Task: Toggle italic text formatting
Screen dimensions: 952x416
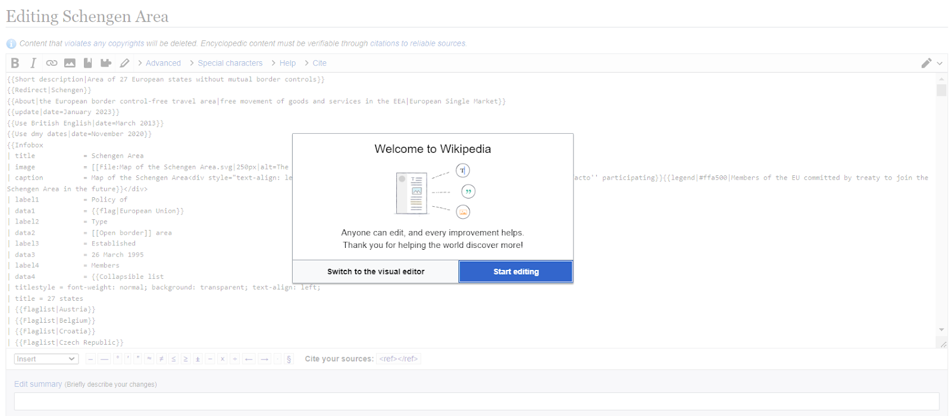Action: pos(33,63)
